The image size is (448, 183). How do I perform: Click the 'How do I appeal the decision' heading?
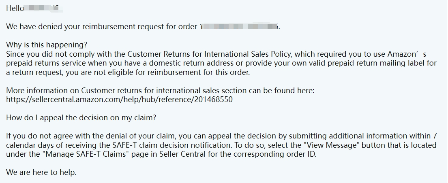pos(81,118)
